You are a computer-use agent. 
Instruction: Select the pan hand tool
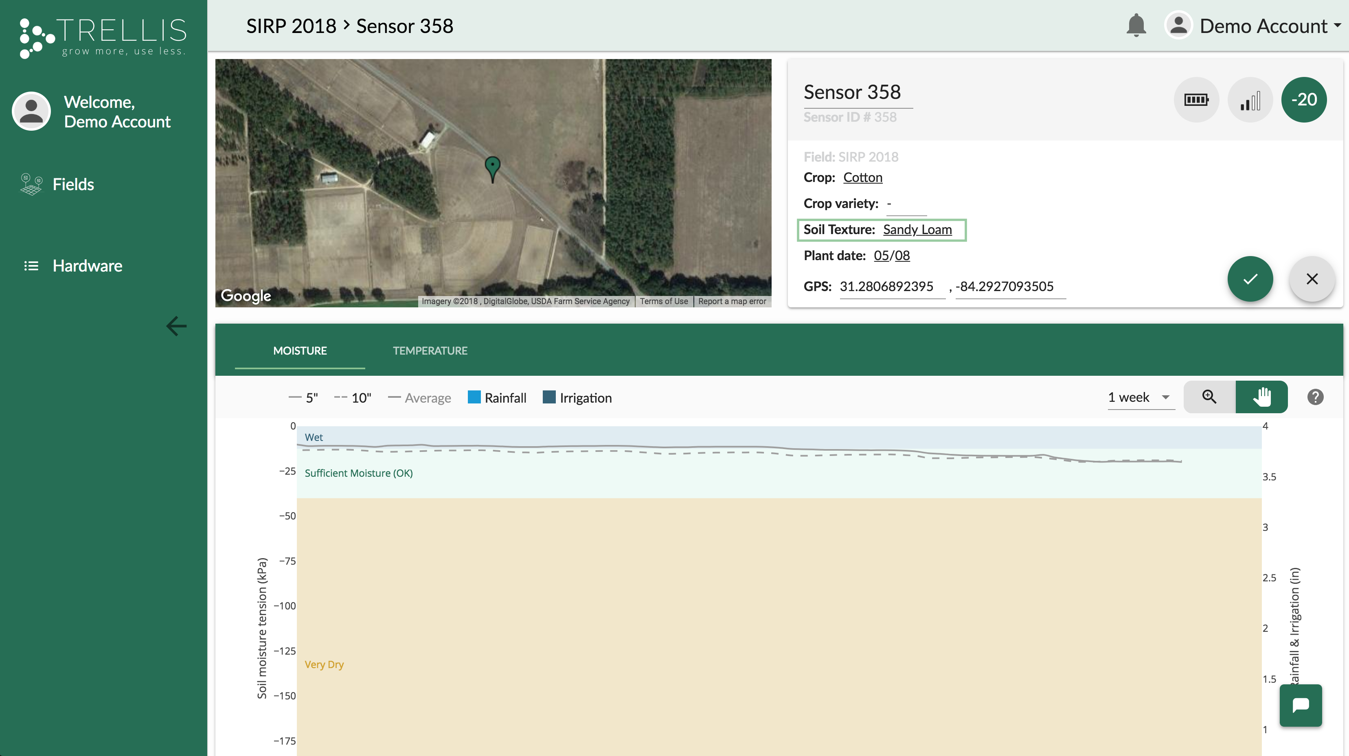(1261, 397)
